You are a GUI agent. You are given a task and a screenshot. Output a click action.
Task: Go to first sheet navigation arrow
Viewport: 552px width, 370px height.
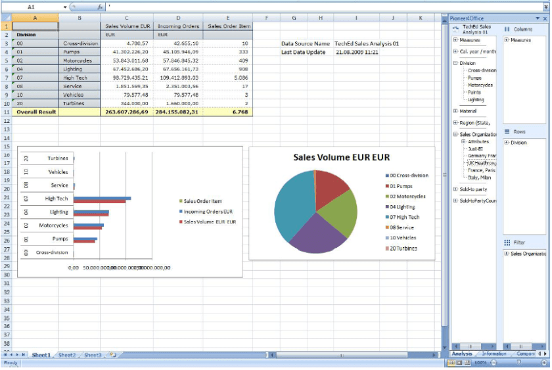5,355
